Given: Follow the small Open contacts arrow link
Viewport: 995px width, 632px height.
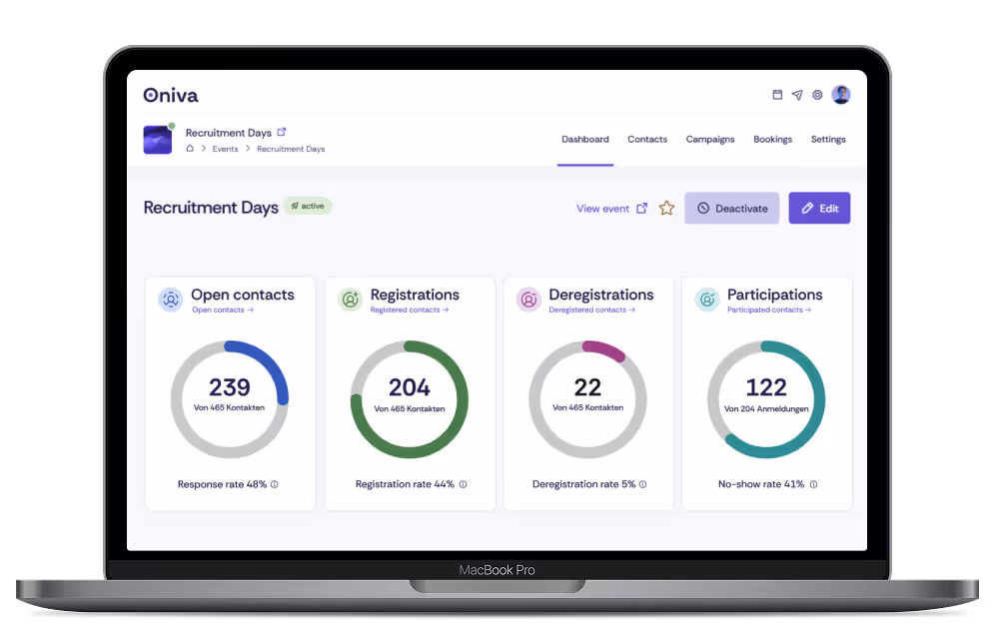Looking at the screenshot, I should point(223,310).
